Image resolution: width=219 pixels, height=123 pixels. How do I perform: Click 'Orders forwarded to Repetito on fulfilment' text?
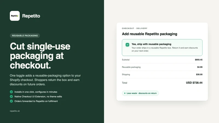(36, 101)
